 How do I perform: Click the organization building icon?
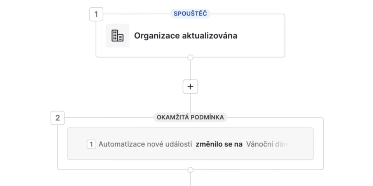click(x=117, y=36)
